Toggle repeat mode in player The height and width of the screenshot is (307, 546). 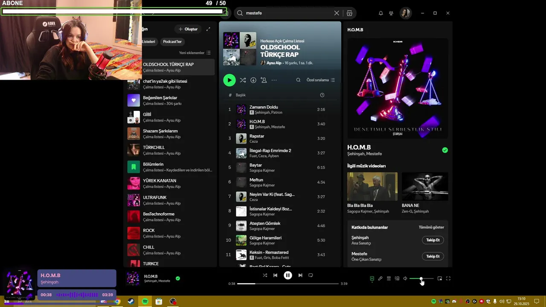pyautogui.click(x=311, y=275)
